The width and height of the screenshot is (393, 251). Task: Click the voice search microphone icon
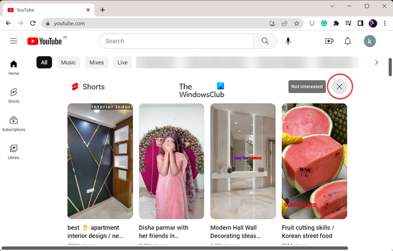click(x=288, y=41)
